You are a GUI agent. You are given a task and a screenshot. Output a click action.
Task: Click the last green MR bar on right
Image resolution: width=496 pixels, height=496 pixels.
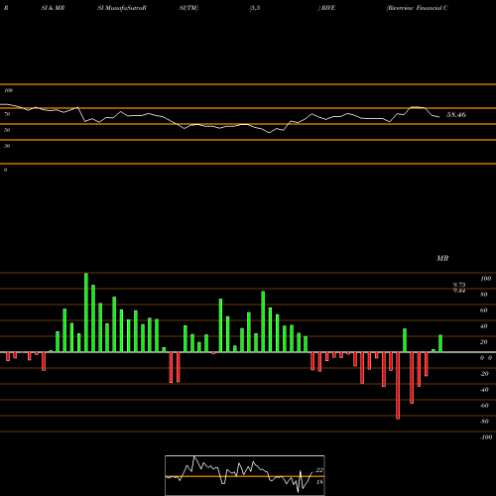coord(440,343)
